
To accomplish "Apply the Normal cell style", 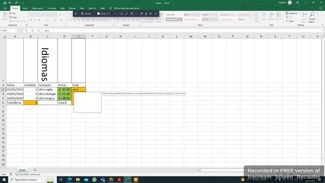I will [x=174, y=15].
